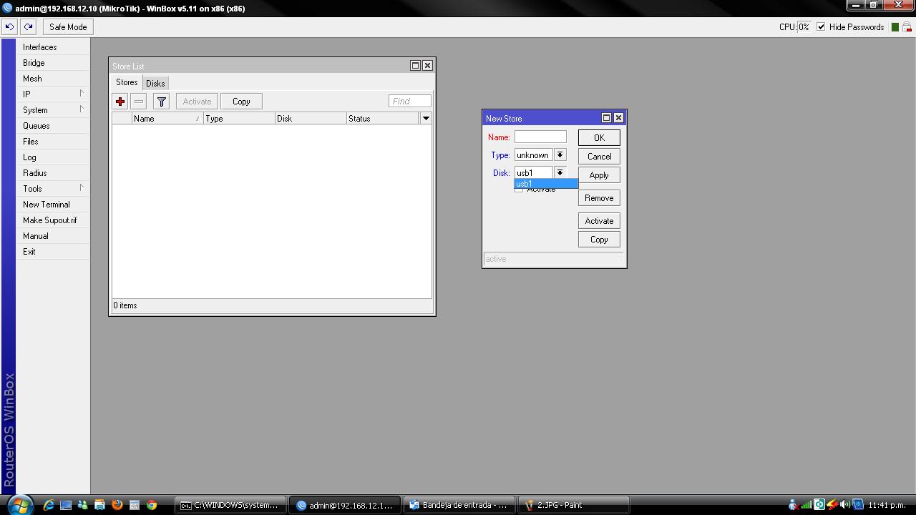Open the column chooser dropdown in Store List
916x515 pixels.
click(426, 119)
